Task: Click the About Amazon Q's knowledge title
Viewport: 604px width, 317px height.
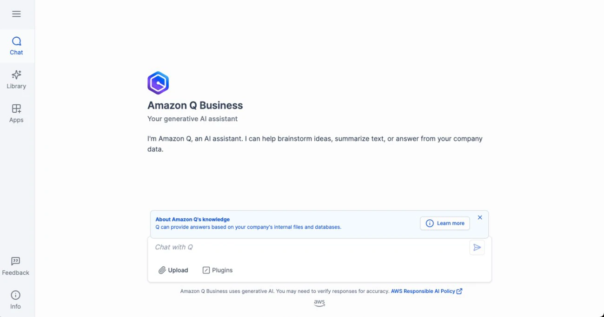Action: pos(192,219)
